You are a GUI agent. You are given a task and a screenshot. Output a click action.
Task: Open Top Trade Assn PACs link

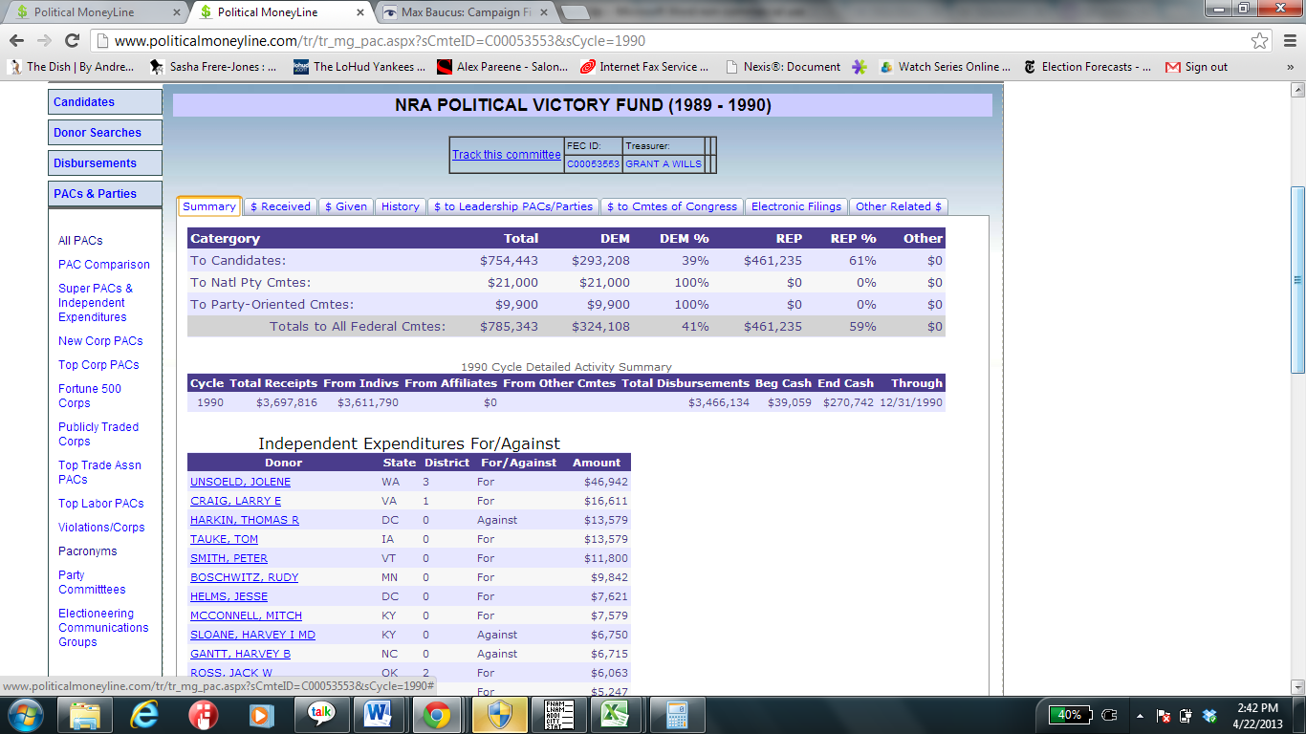click(x=99, y=472)
